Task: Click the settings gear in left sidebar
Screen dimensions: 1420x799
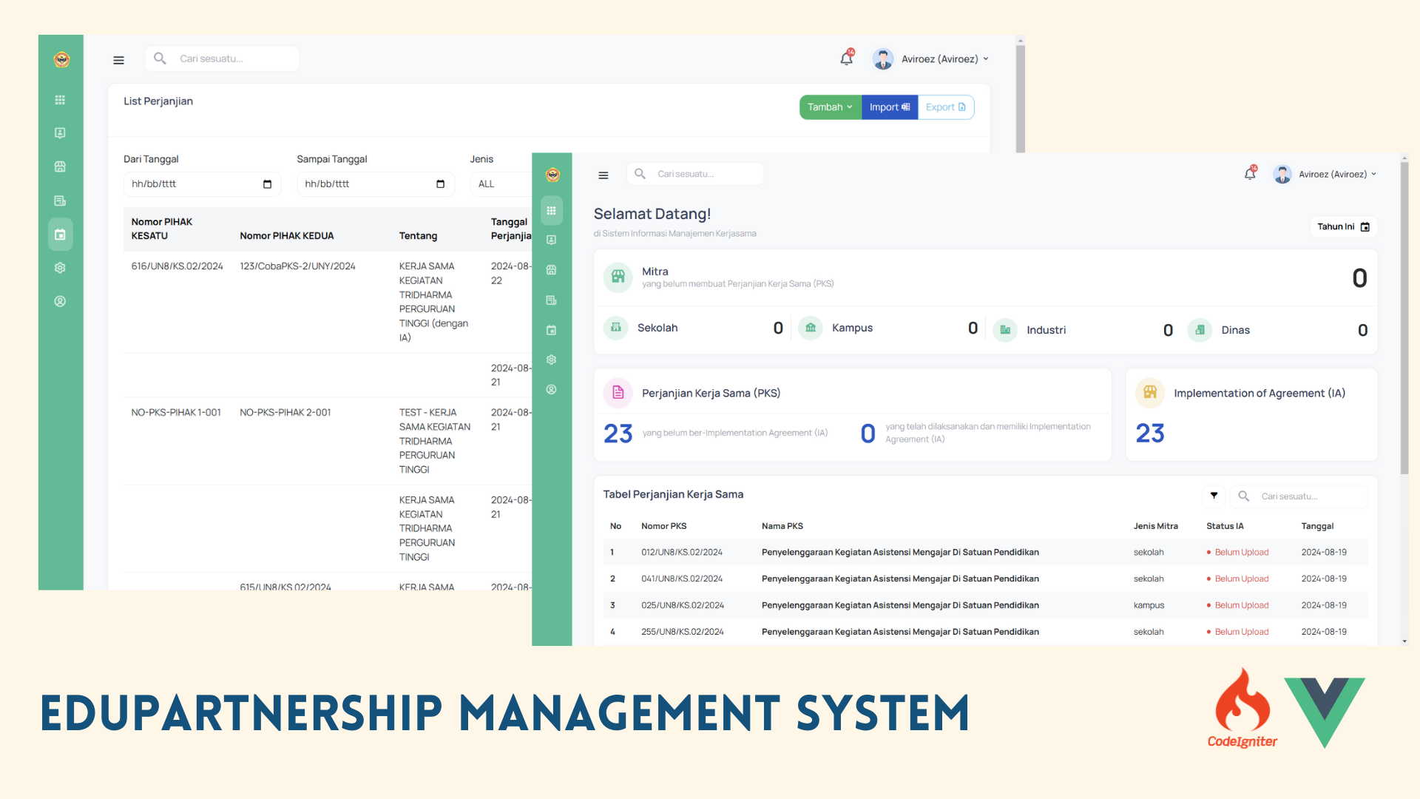Action: coord(60,268)
